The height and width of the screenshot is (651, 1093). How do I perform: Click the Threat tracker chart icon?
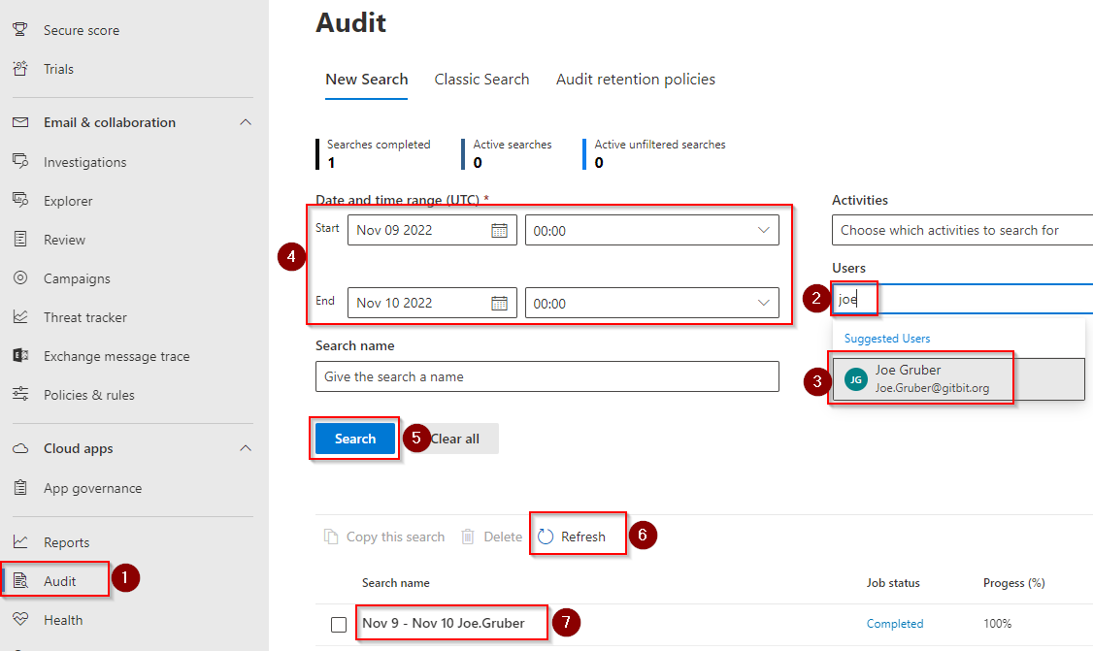tap(20, 317)
